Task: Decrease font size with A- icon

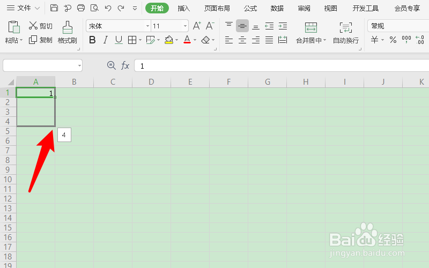Action: tap(210, 26)
